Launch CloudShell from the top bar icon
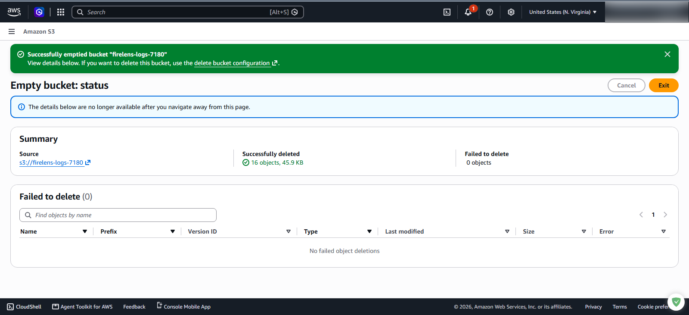This screenshot has height=315, width=689. pos(447,12)
